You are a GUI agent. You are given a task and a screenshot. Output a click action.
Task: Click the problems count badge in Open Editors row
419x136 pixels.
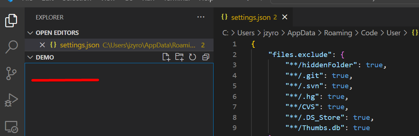click(x=203, y=45)
